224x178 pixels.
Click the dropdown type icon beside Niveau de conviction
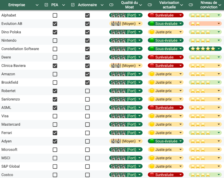(x=191, y=5)
